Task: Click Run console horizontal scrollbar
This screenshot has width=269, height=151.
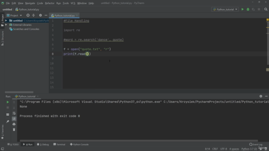Action: [139, 141]
